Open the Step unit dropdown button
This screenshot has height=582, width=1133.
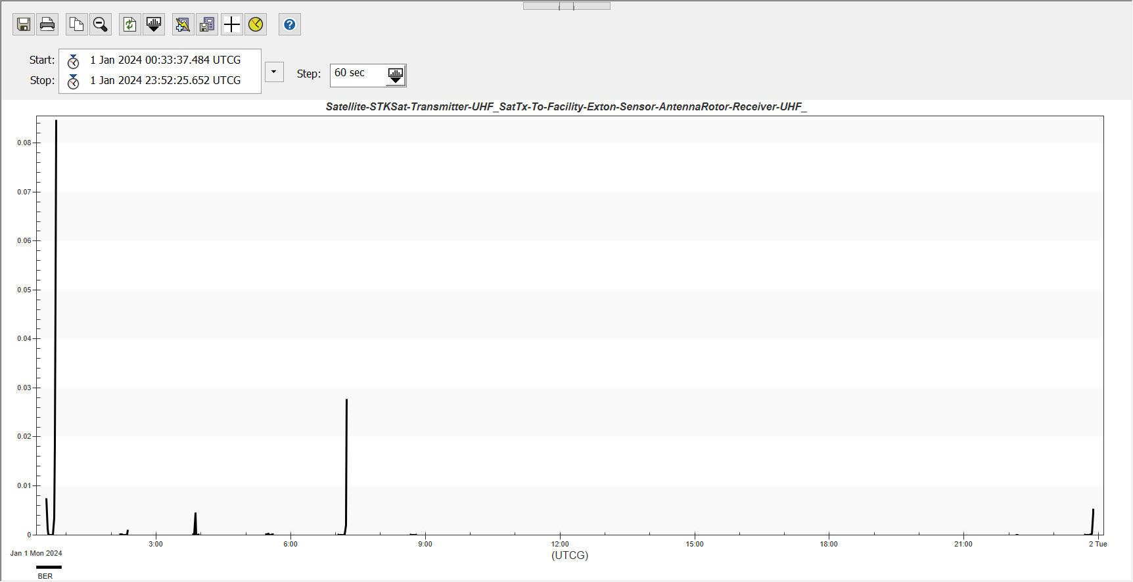click(396, 75)
